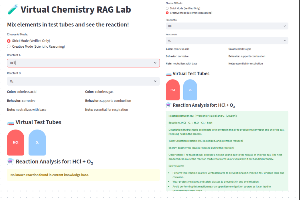Click the petri dish icon above the yellow warning

pyautogui.click(x=11, y=123)
